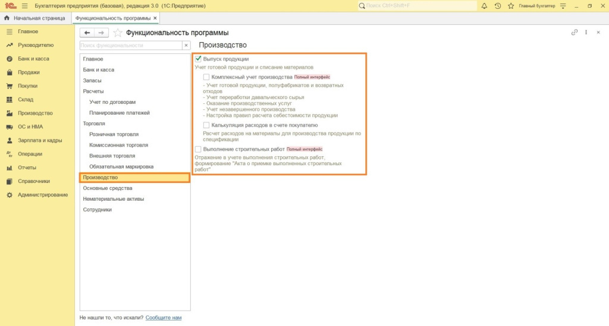Viewport: 609px width, 326px height.
Task: Close the Функциональность программы tab
Action: pyautogui.click(x=155, y=18)
